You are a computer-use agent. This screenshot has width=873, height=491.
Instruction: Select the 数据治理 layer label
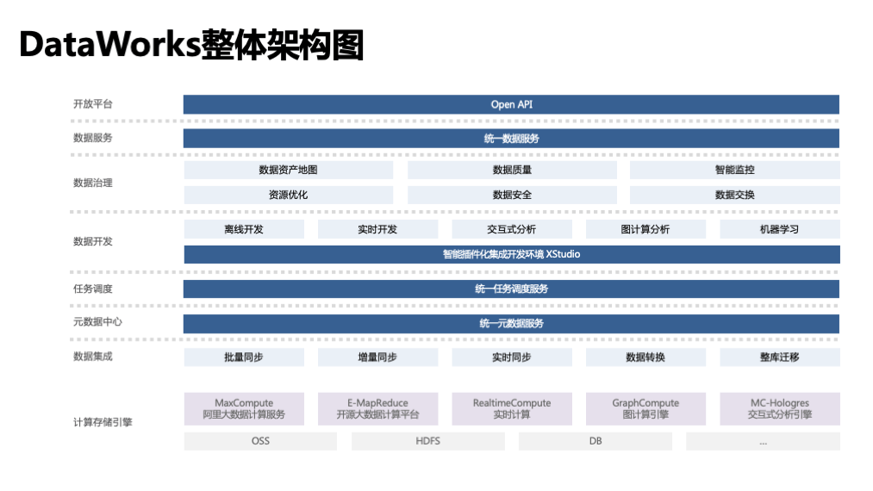pos(93,183)
